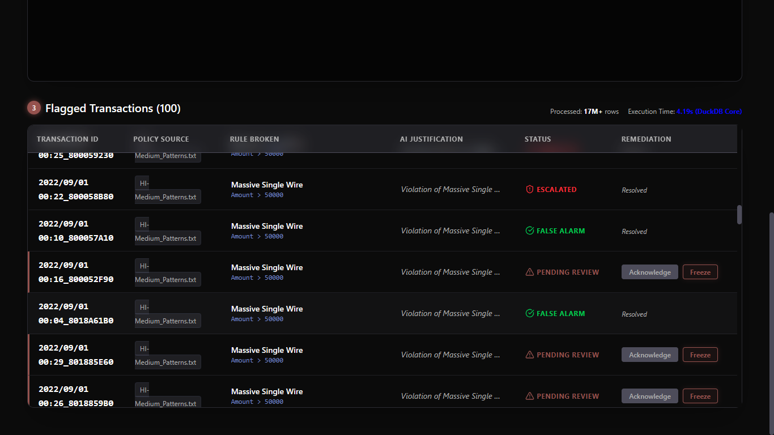Freeze transaction 00:16_800052F90
The width and height of the screenshot is (774, 435).
coord(700,272)
